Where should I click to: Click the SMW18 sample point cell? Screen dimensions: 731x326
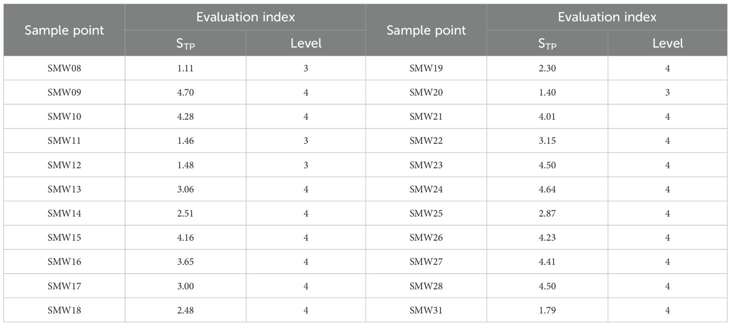click(x=64, y=310)
